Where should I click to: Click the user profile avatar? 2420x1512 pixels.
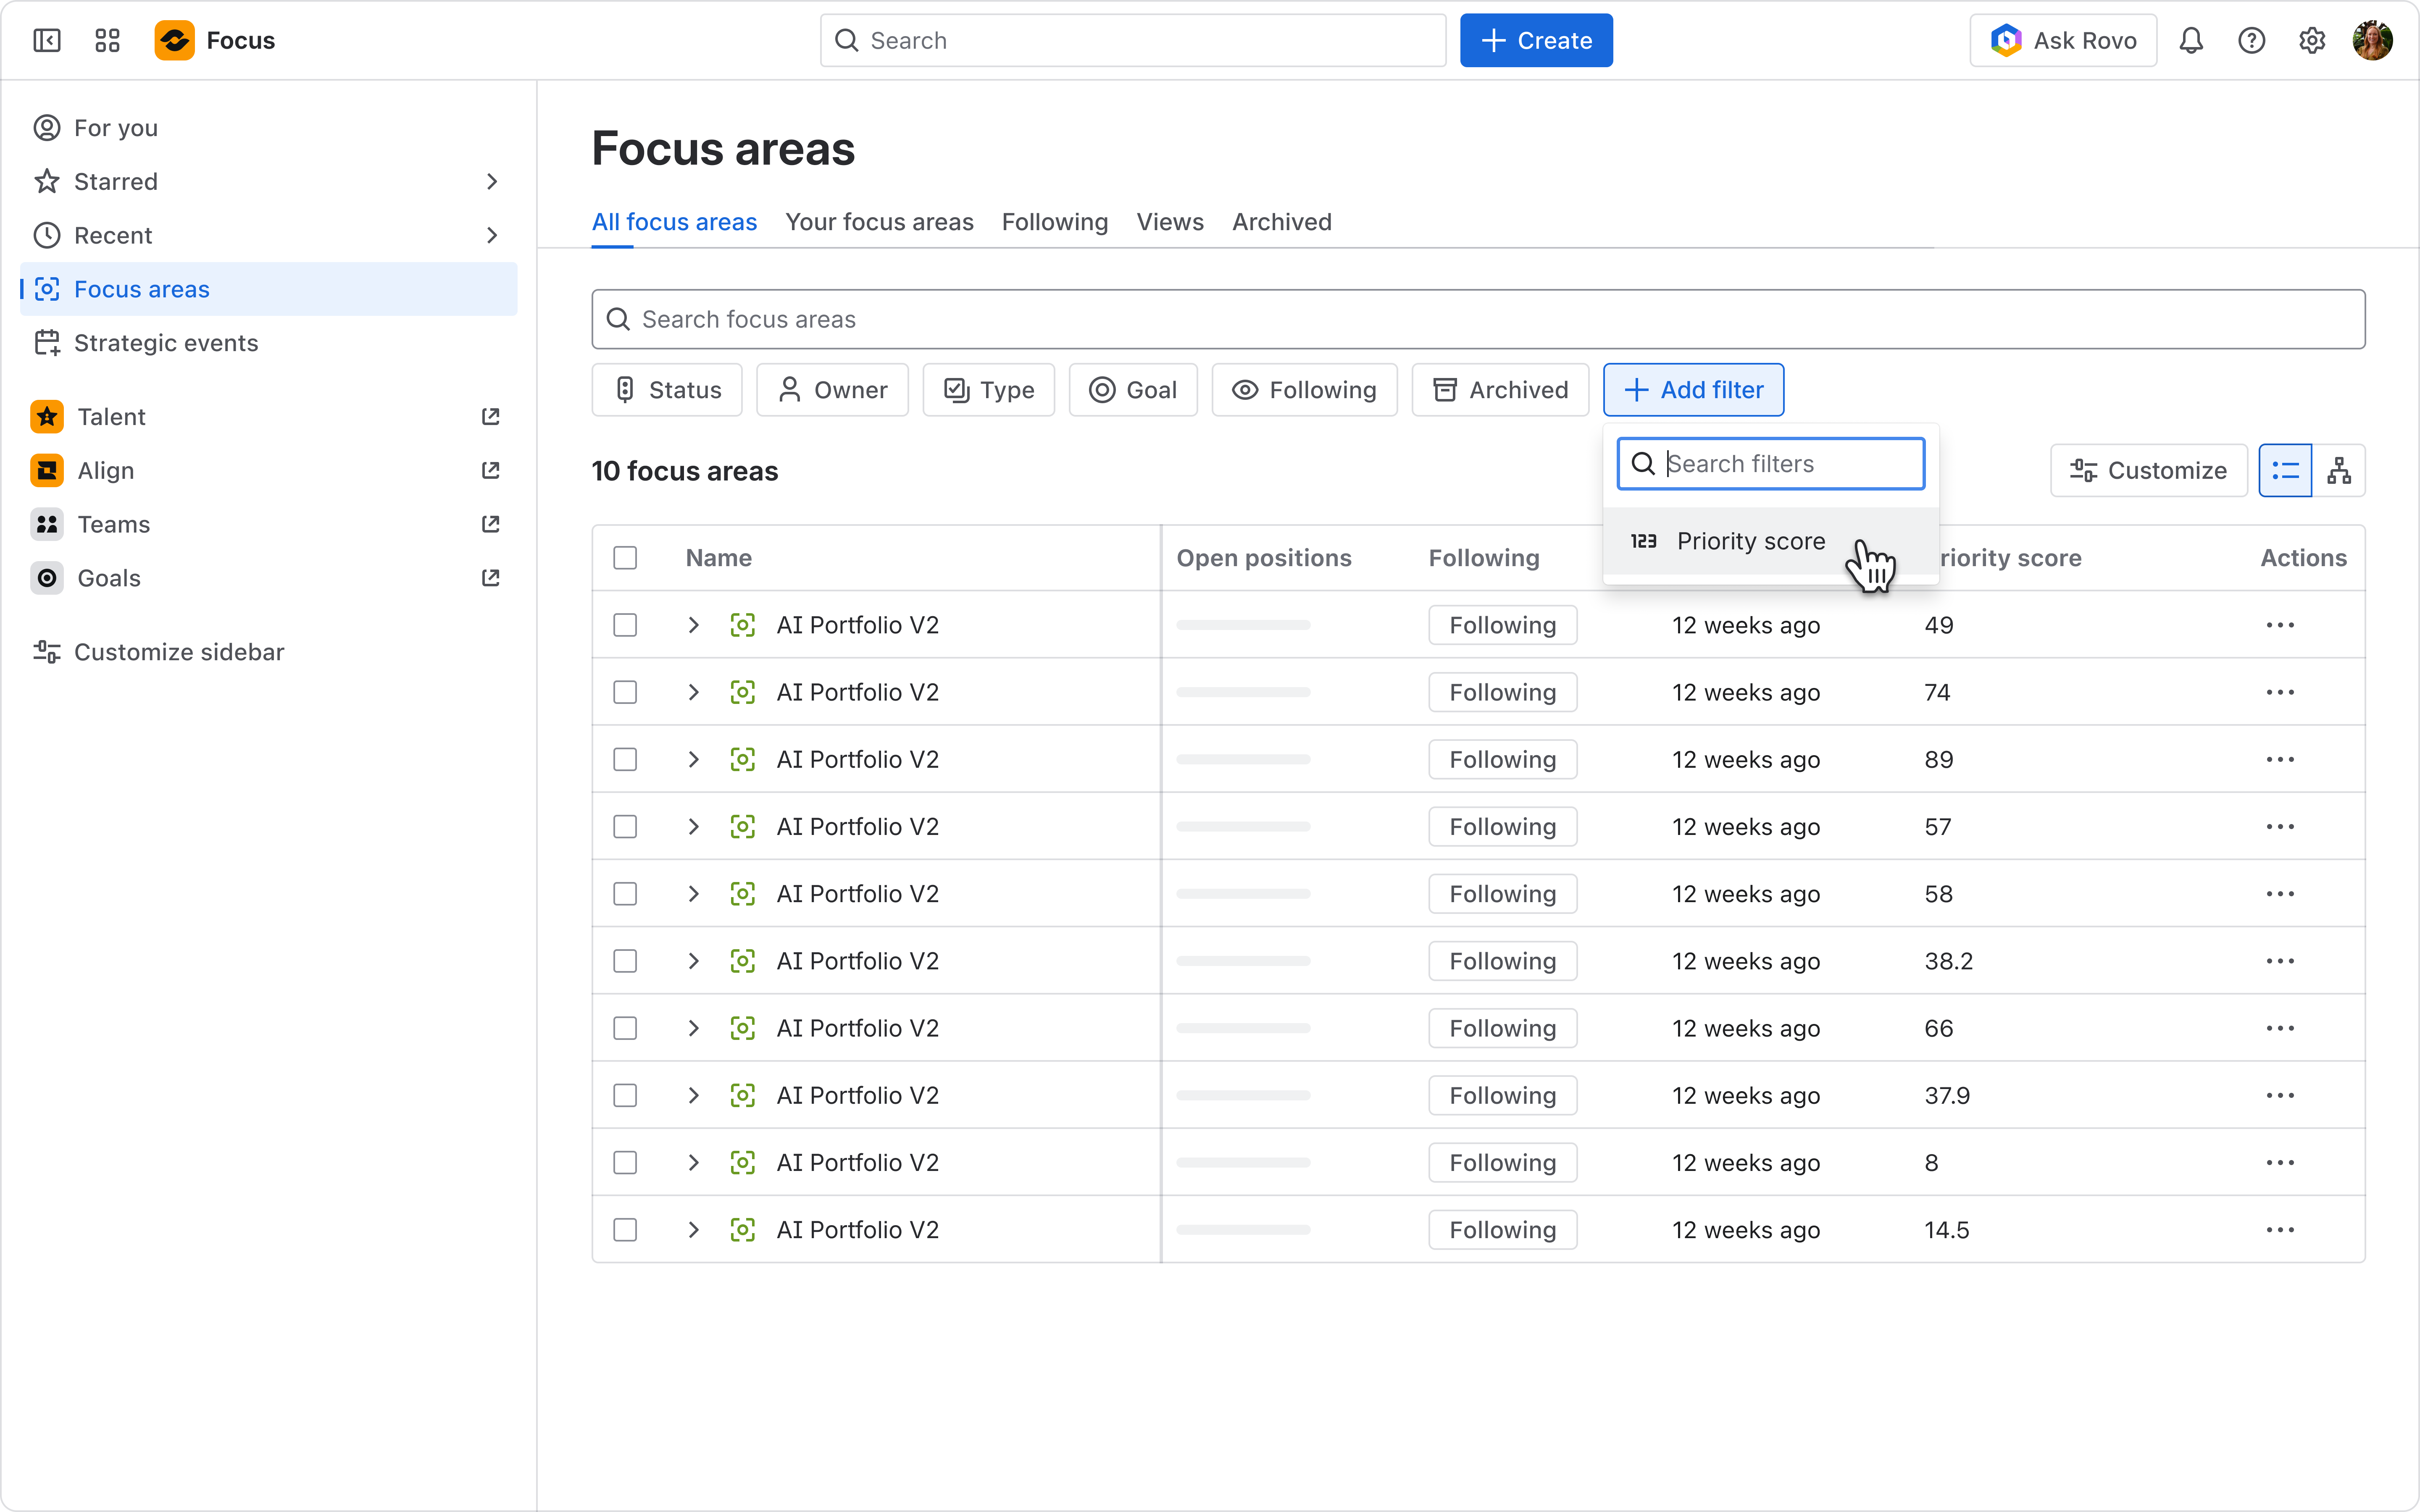tap(2373, 40)
